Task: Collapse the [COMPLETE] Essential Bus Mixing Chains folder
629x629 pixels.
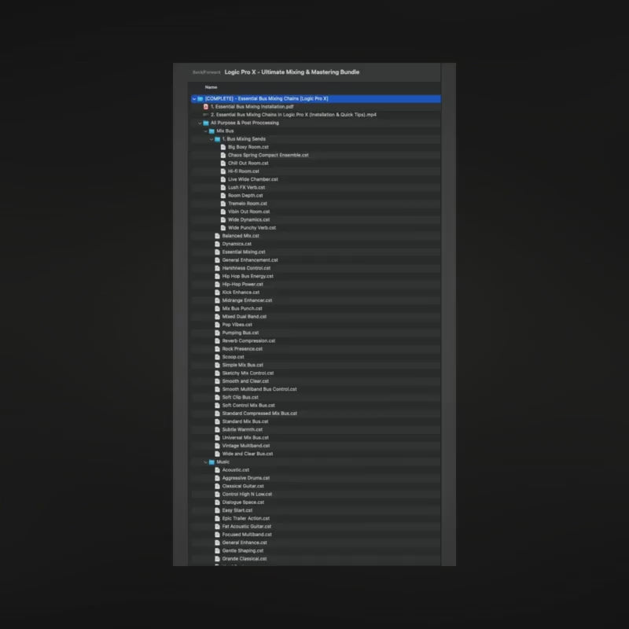Action: coord(194,98)
